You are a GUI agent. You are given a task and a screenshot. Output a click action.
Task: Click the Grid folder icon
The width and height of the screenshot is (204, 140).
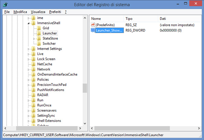[x=39, y=28]
